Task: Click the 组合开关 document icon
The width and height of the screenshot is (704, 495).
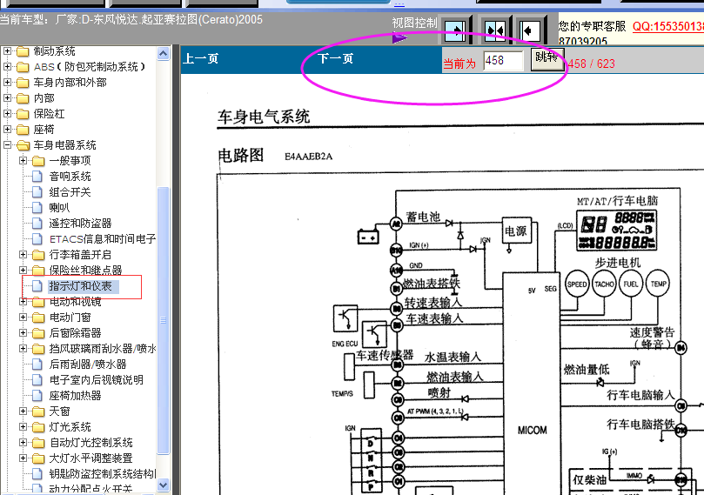Action: [x=37, y=192]
